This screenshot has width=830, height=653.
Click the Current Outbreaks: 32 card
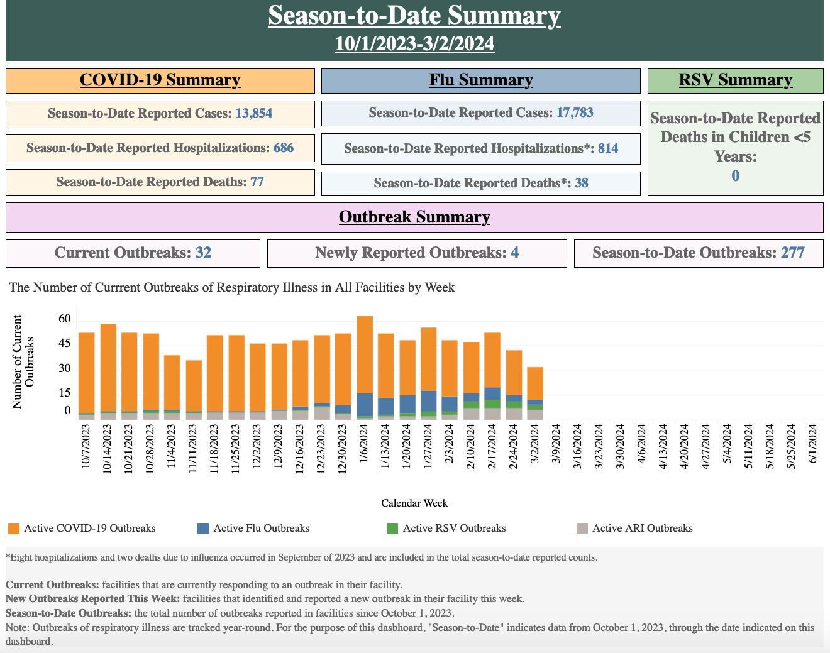click(x=133, y=253)
